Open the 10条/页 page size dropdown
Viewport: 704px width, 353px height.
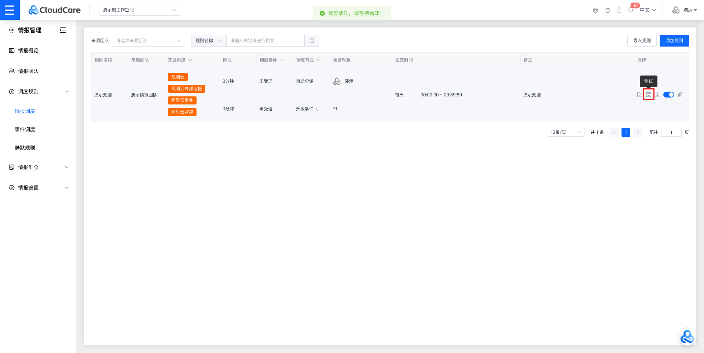(x=566, y=132)
